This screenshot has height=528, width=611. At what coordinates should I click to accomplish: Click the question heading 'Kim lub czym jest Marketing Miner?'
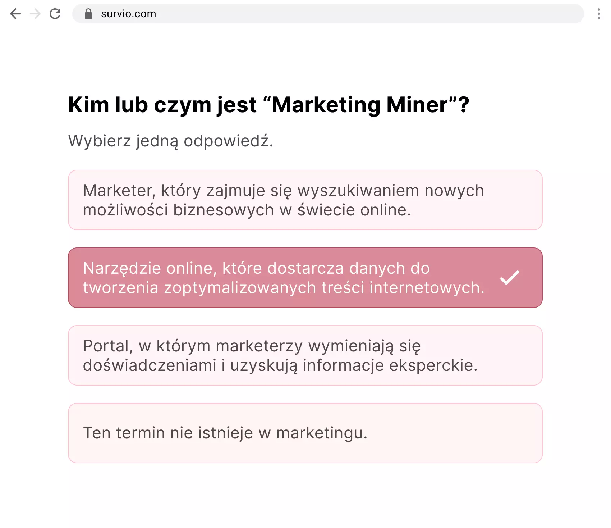pos(269,105)
